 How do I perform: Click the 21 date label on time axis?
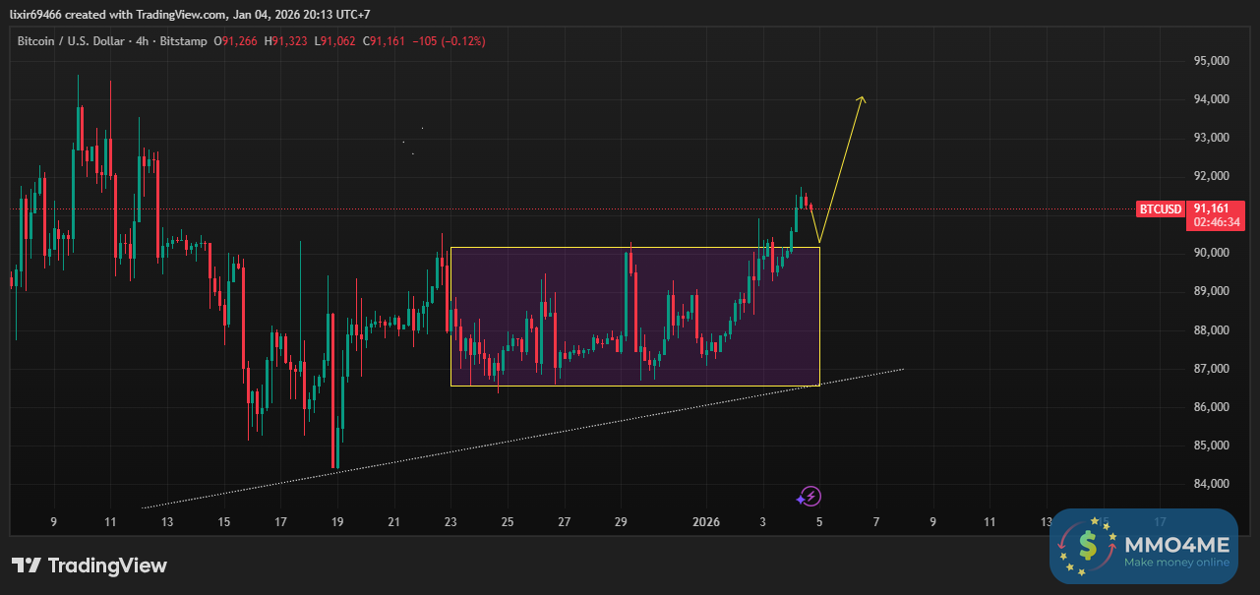coord(394,522)
